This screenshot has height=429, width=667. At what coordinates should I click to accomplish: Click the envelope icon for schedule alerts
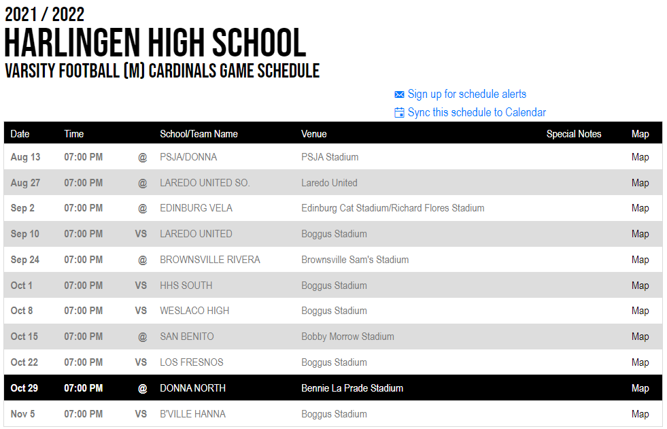tap(399, 95)
